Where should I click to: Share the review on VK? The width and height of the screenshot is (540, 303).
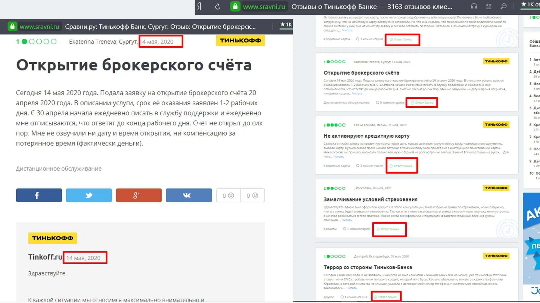(189, 195)
